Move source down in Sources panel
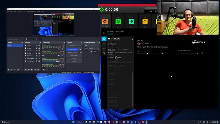The image size is (220, 124). pos(38,70)
